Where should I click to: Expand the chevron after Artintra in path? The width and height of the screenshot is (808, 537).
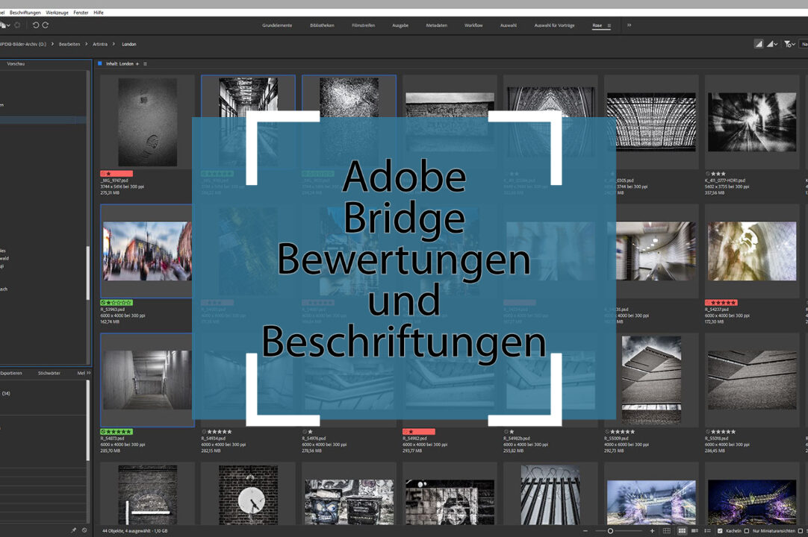[x=114, y=44]
